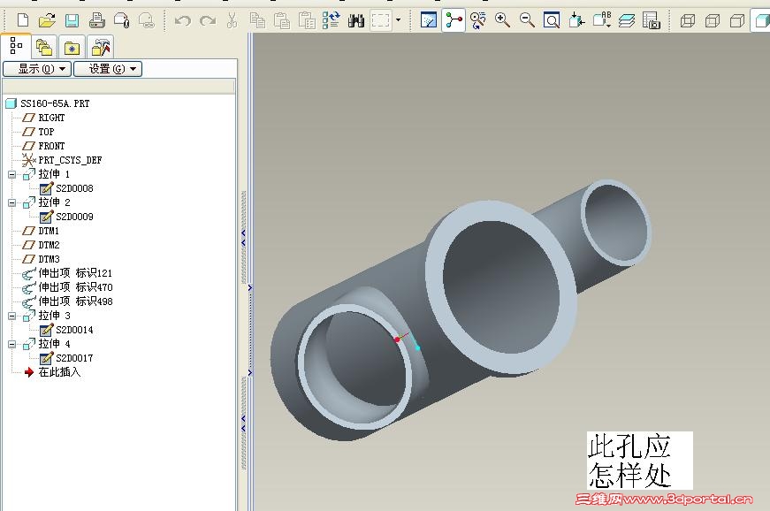Regenerate the model
The image size is (770, 511).
pyautogui.click(x=331, y=20)
